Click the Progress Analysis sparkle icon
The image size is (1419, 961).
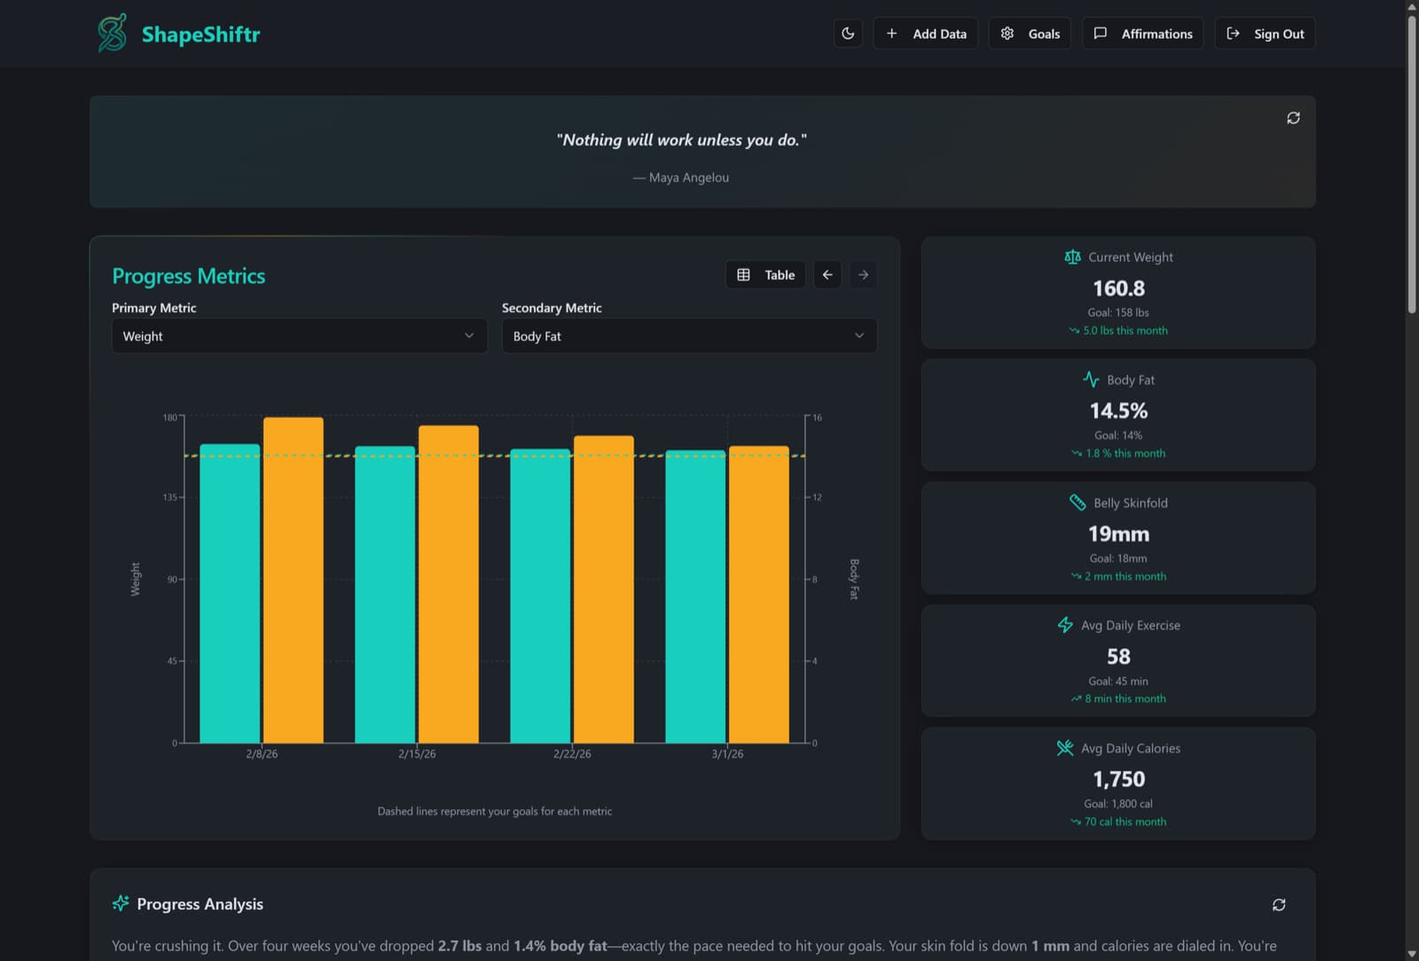pos(121,903)
